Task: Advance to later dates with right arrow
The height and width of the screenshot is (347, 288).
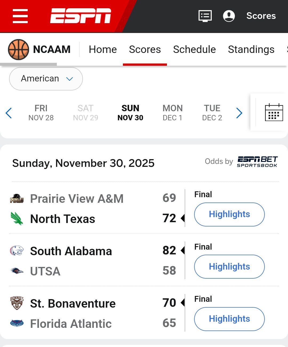Action: [x=239, y=113]
